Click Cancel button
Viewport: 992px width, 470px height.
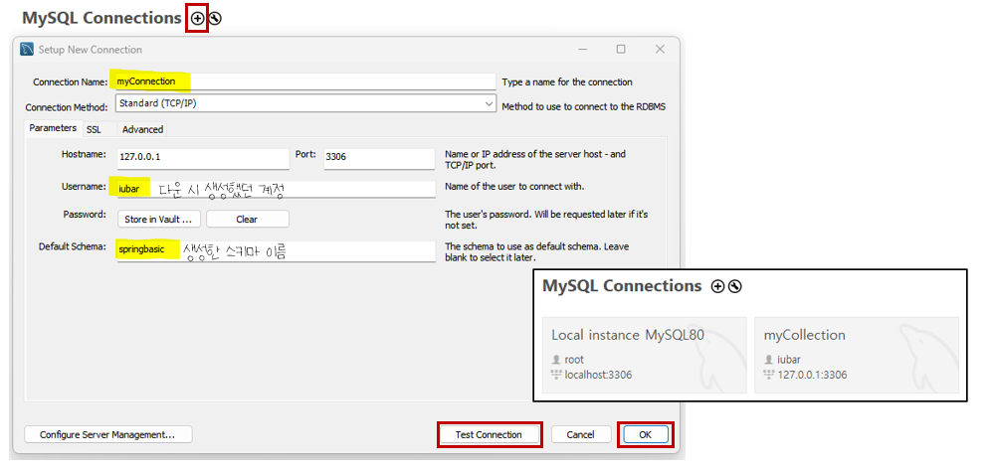[x=581, y=434]
